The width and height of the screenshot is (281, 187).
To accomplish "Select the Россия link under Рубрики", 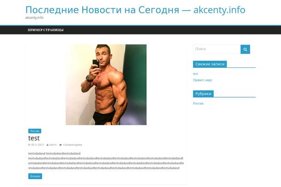I will (x=198, y=103).
